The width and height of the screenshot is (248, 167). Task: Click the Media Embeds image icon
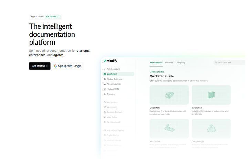coord(105,140)
